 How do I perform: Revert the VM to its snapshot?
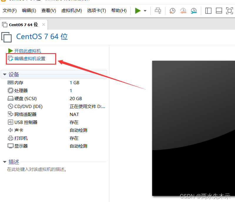tap(183, 11)
